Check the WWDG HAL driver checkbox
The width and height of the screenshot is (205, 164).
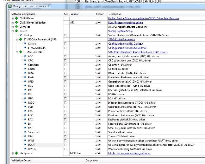[65, 149]
